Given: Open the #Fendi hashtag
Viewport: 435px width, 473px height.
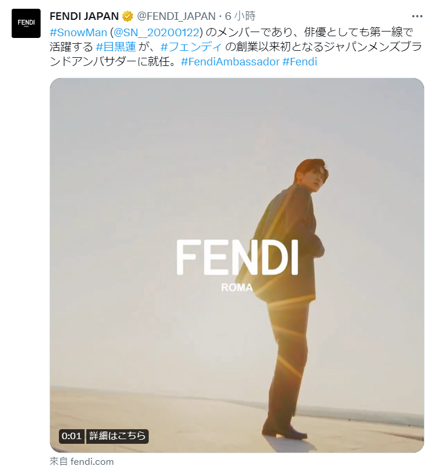Looking at the screenshot, I should (x=300, y=62).
